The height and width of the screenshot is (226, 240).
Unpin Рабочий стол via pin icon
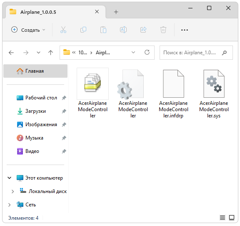click(64, 98)
